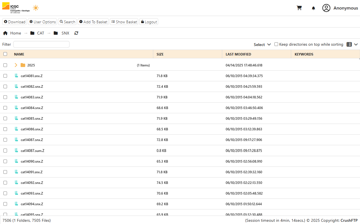Viewport: 360px width, 224px height.
Task: Click the refresh listing icon
Action: (76, 33)
